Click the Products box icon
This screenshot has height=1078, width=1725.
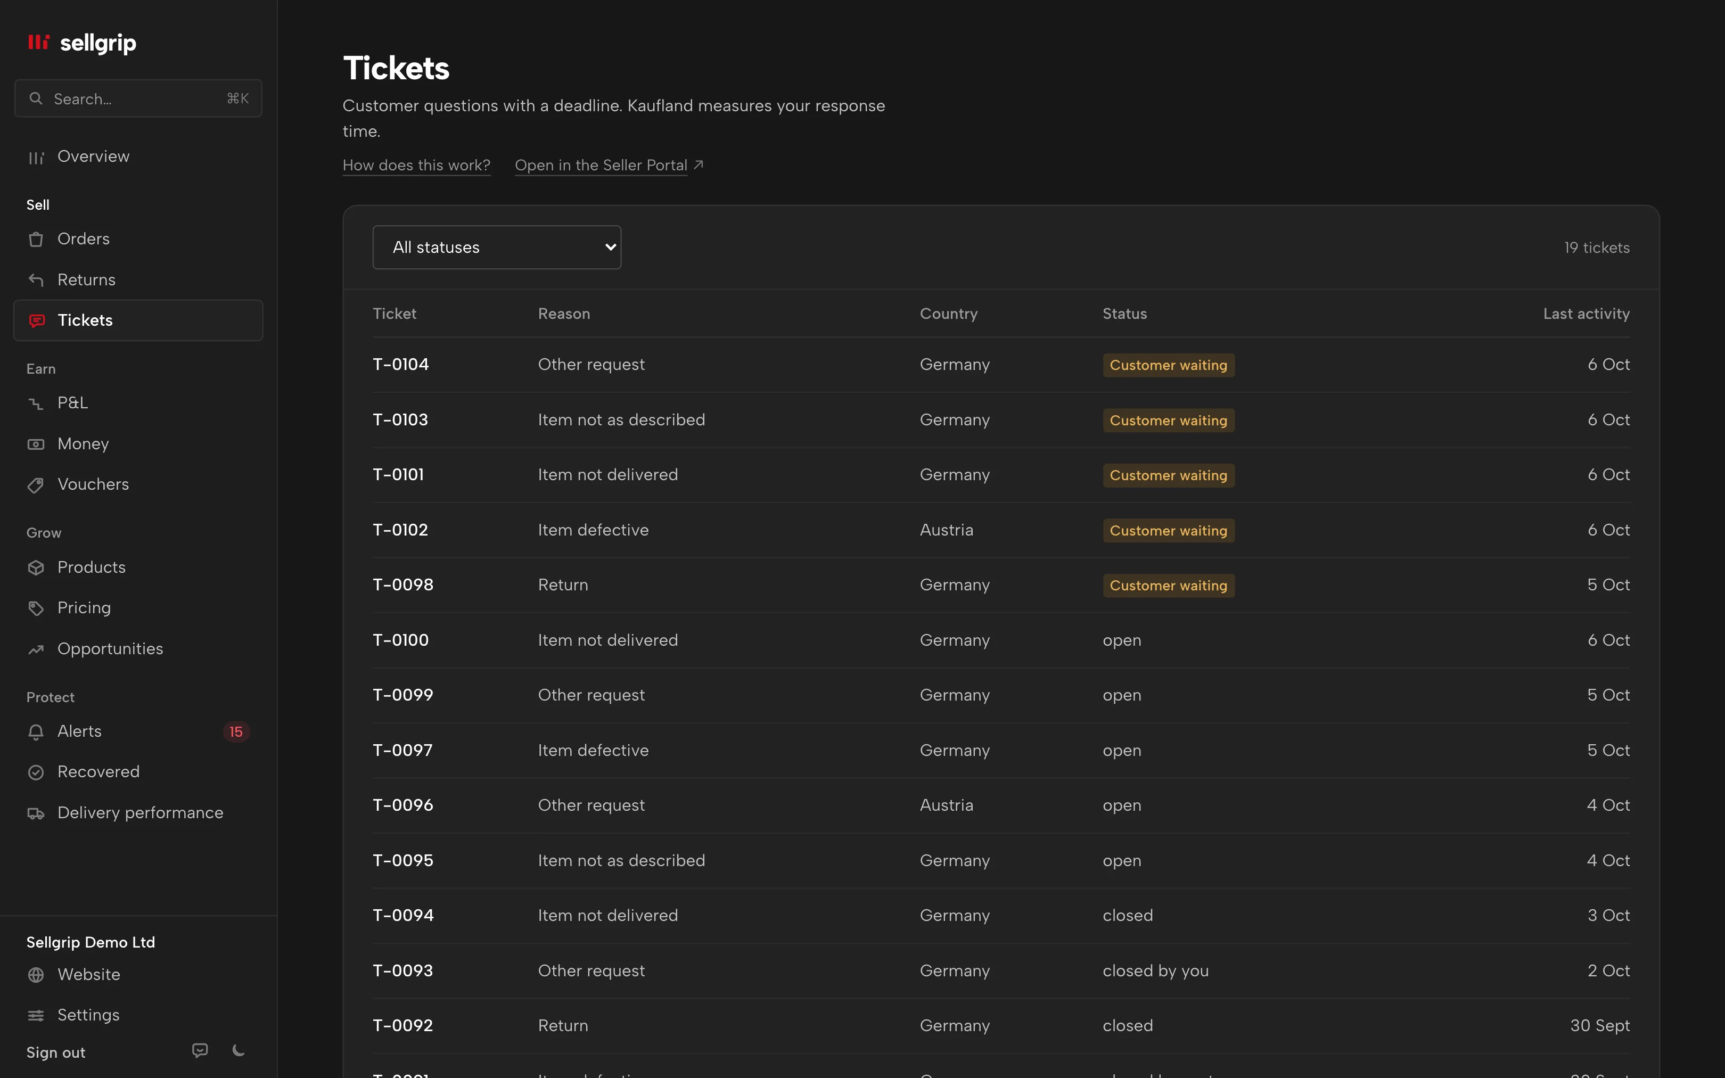(36, 567)
